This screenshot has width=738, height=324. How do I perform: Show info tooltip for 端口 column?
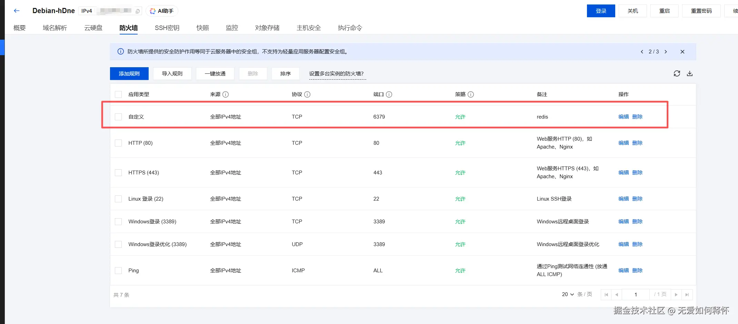(389, 94)
